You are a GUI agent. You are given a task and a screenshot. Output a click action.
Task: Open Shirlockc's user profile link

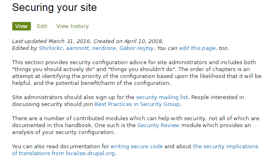[x=51, y=48]
